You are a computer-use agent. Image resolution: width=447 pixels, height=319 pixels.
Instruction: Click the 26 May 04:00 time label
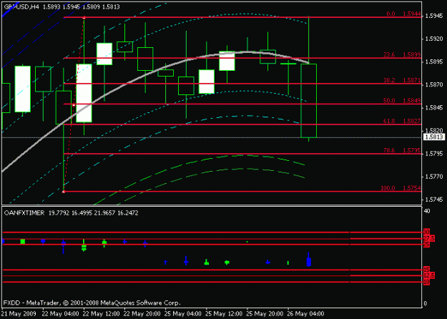[305, 314]
